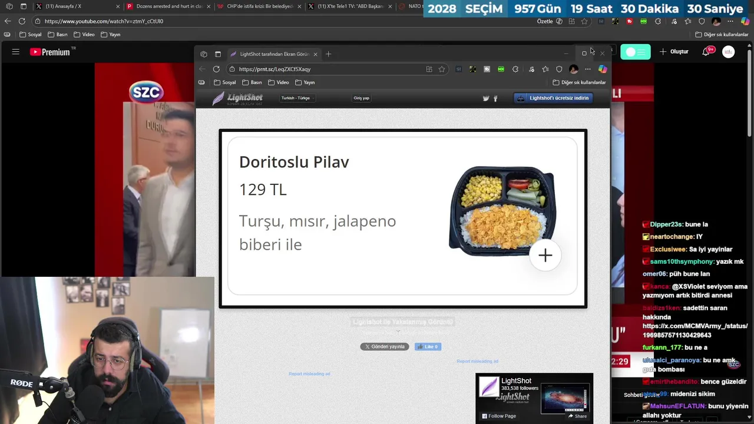Go back in the YouTube browser window
Viewport: 754px width, 424px height.
point(8,21)
